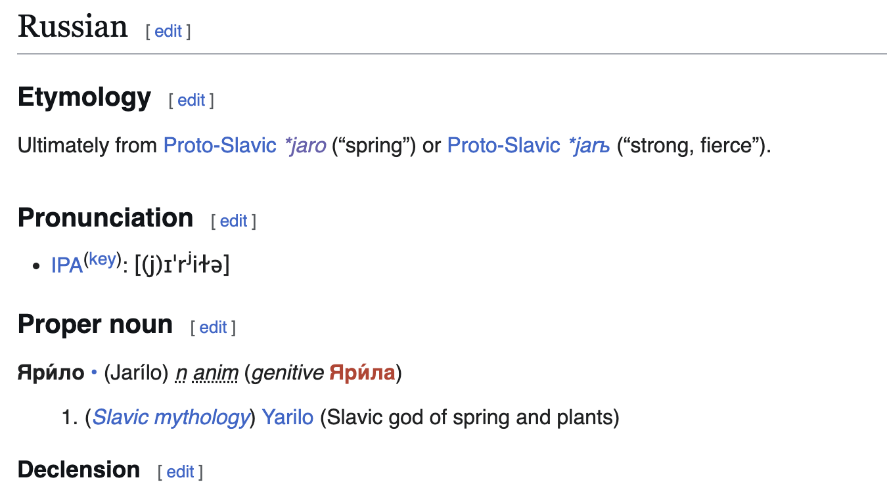Click the Declension heading text
The width and height of the screenshot is (887, 482).
[79, 470]
